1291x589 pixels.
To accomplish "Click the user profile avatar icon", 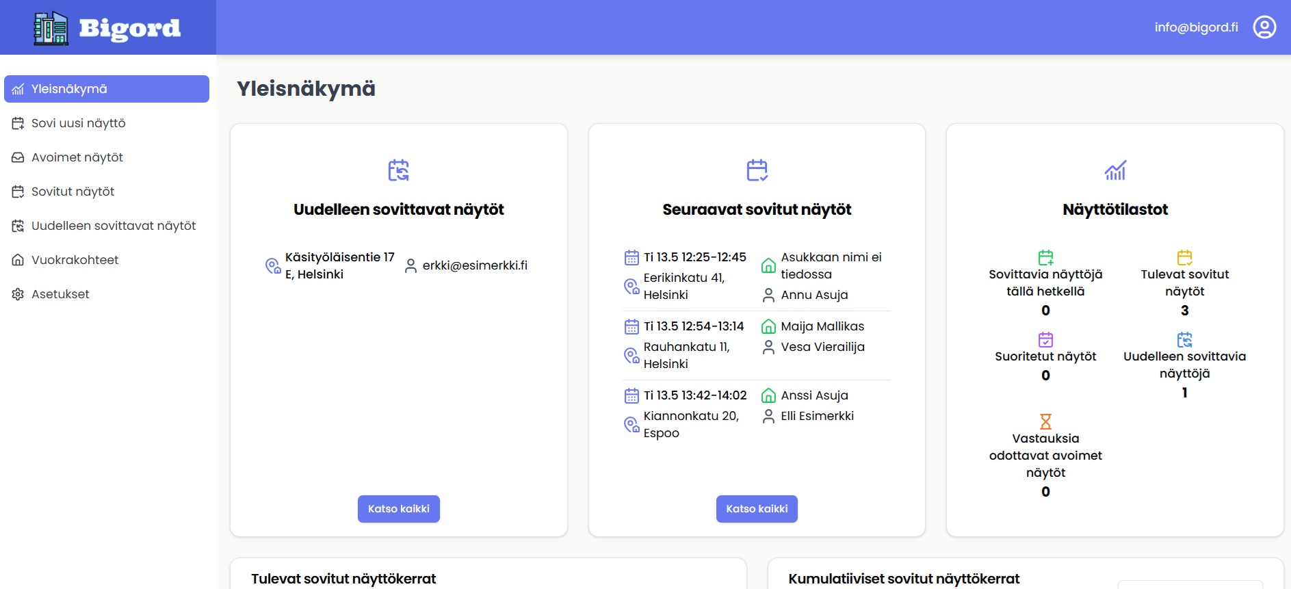I will (x=1264, y=27).
